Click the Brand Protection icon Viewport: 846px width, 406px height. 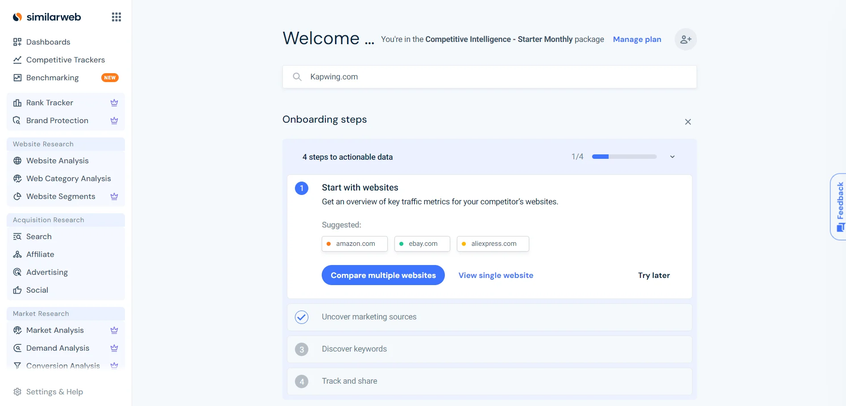(17, 120)
